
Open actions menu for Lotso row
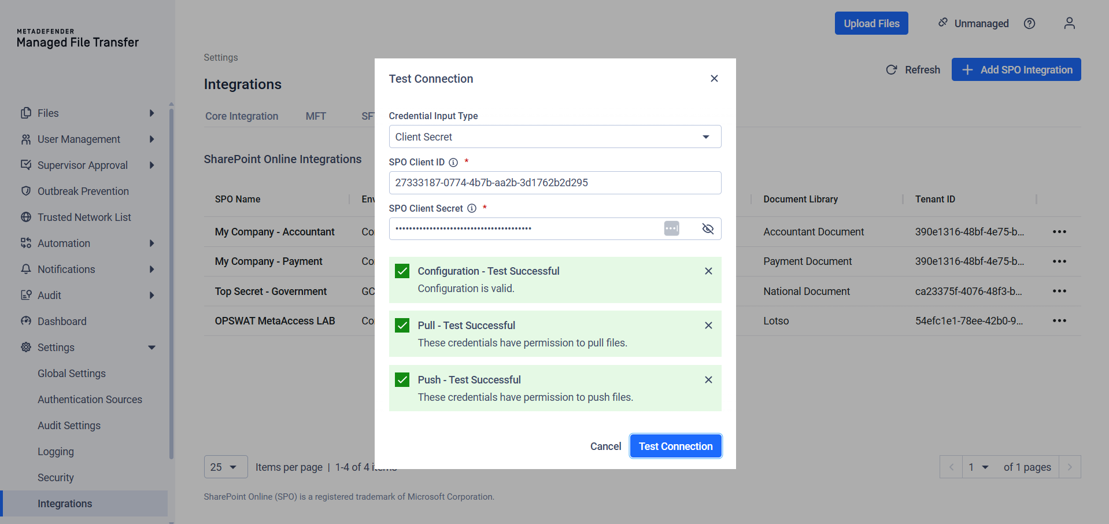point(1059,321)
